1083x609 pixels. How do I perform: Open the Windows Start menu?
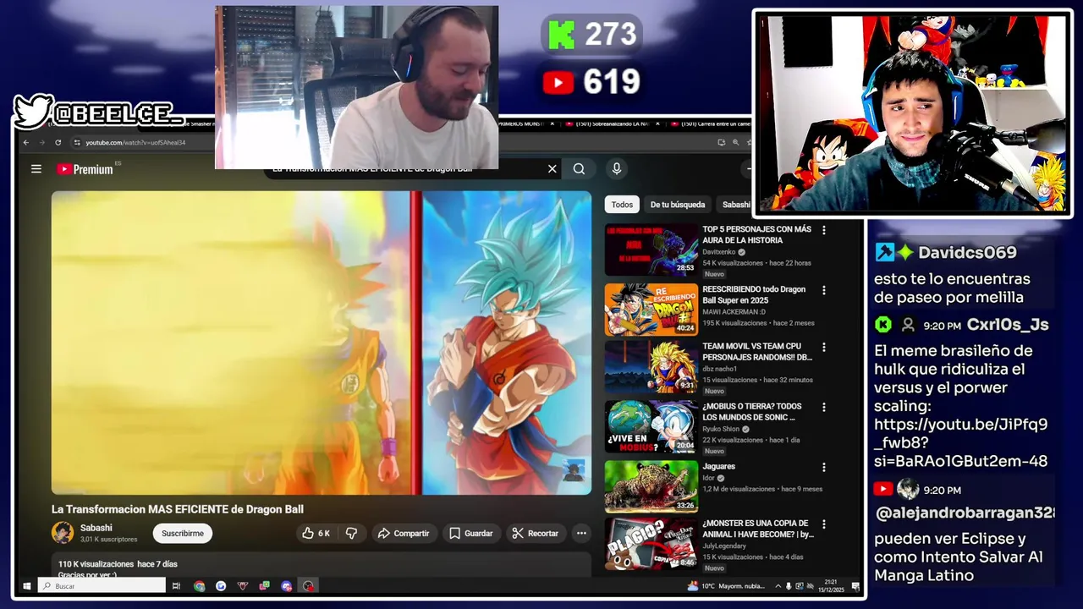click(26, 586)
